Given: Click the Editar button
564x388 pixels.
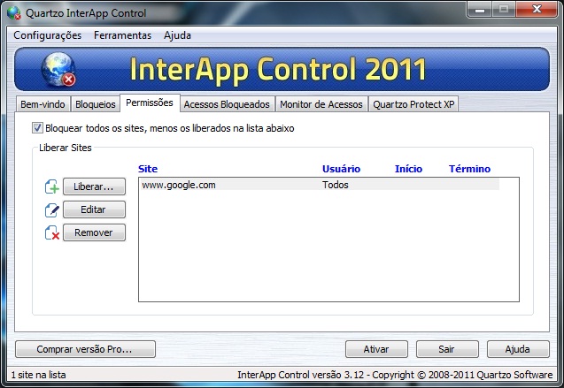Looking at the screenshot, I should (94, 209).
